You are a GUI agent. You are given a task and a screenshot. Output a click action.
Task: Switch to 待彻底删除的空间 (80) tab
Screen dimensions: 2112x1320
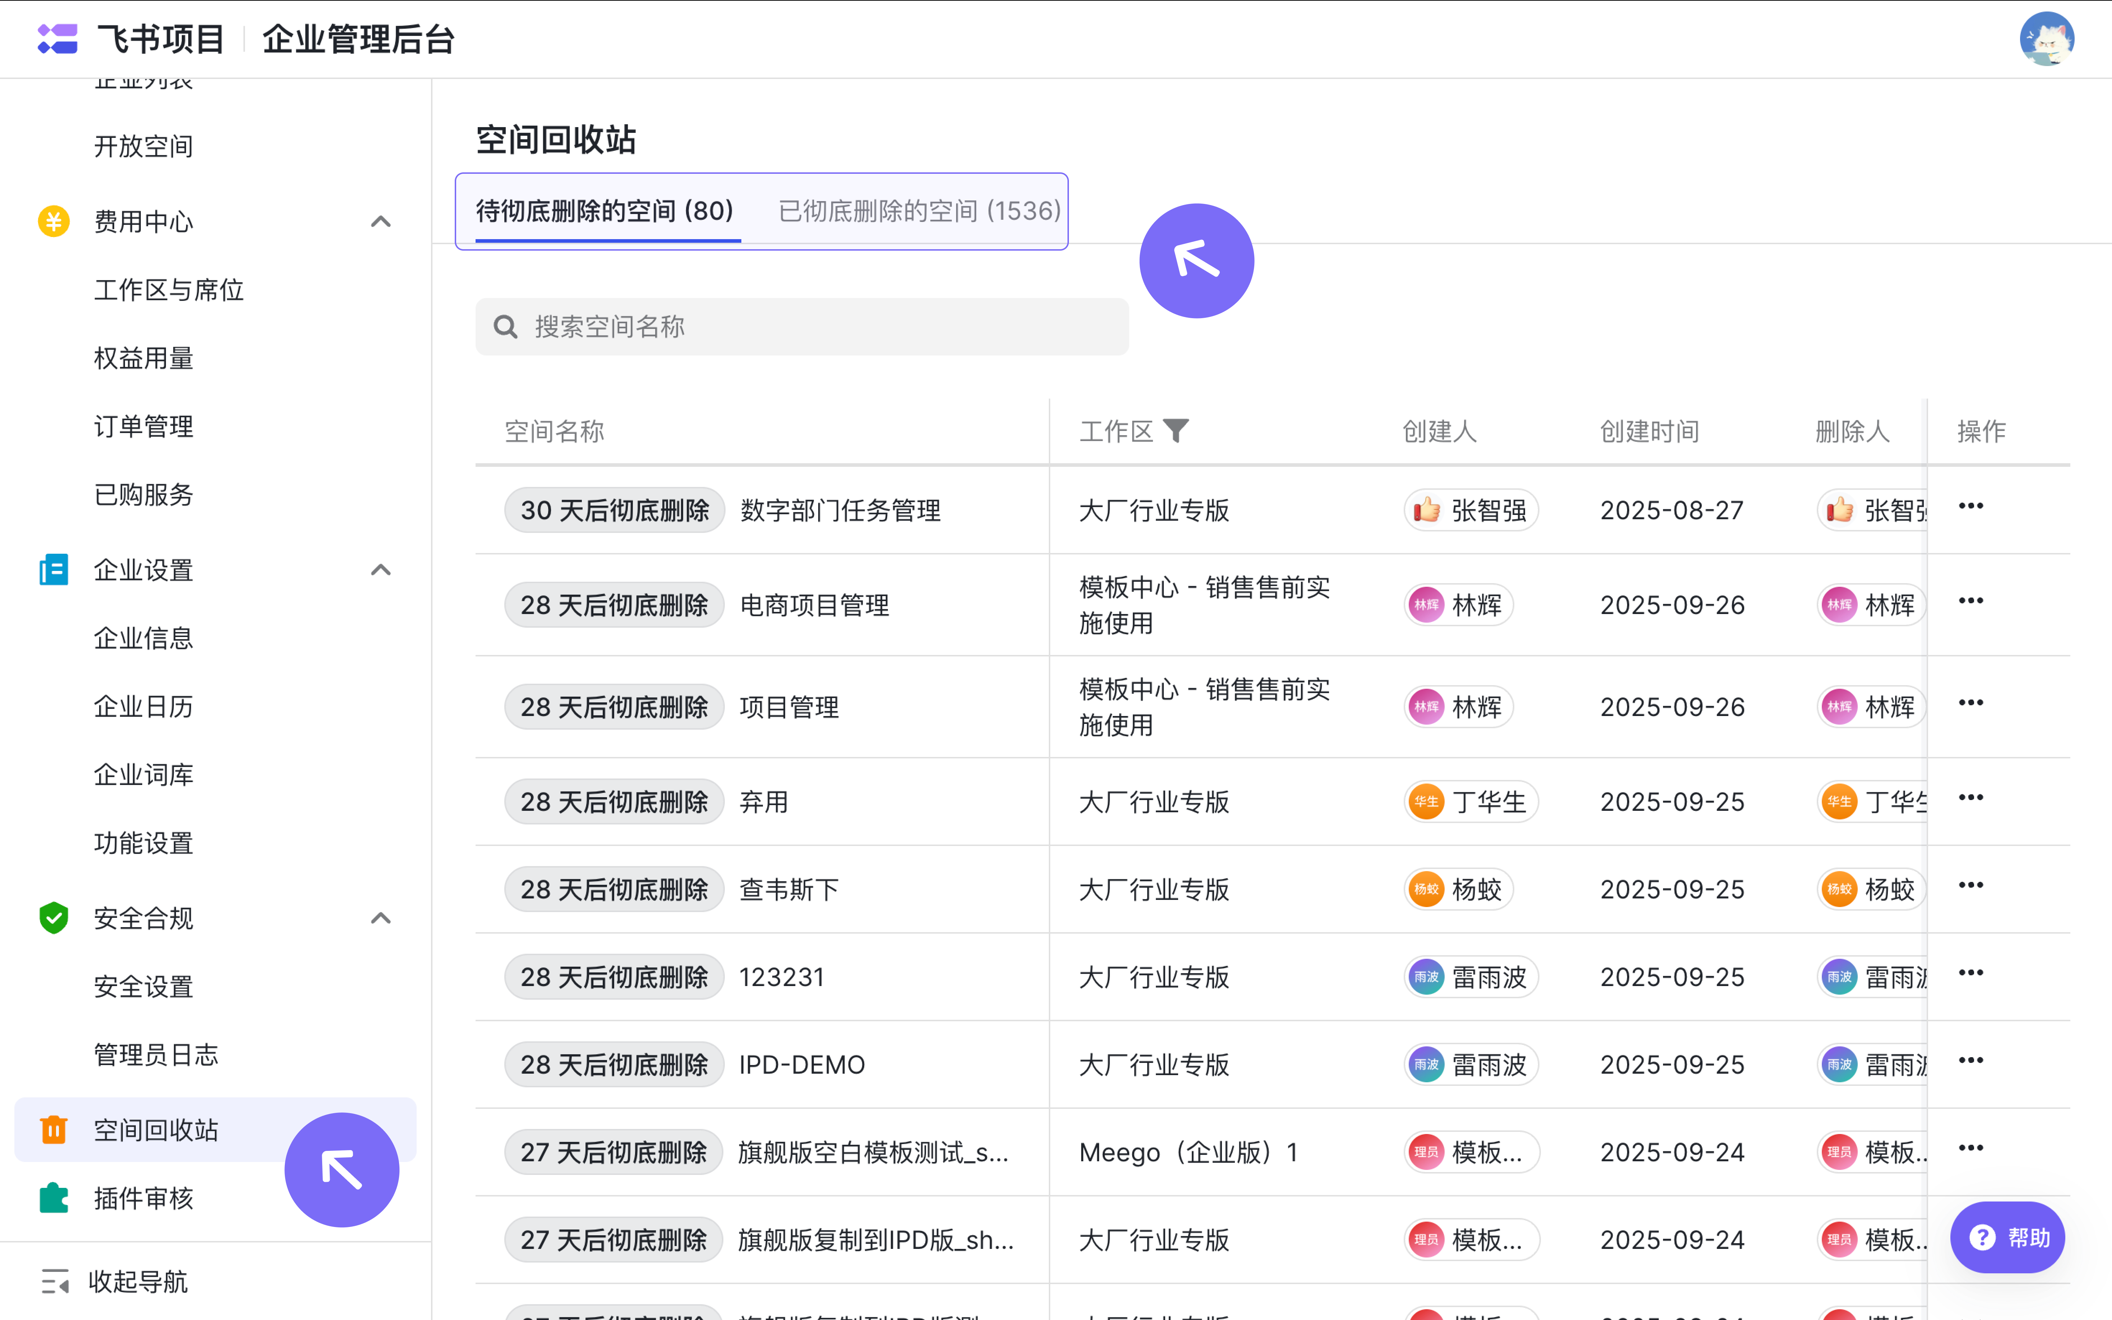pyautogui.click(x=605, y=211)
